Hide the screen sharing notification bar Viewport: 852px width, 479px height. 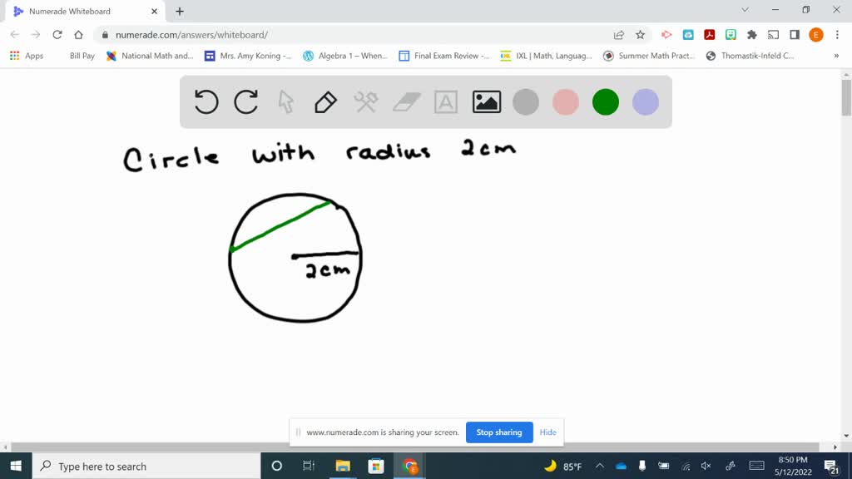(x=547, y=432)
